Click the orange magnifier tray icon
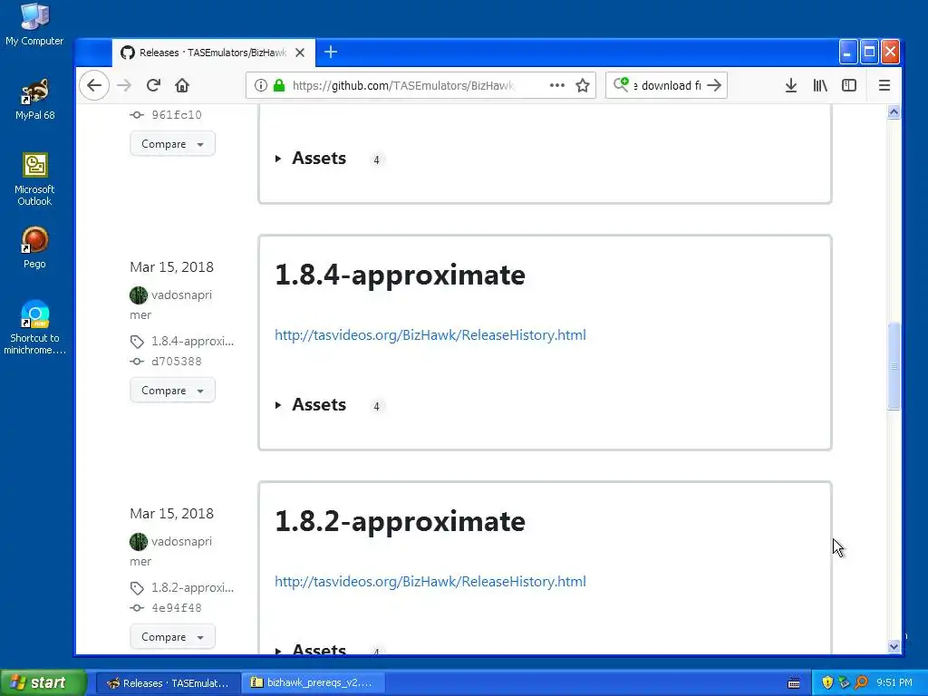This screenshot has width=928, height=696. point(861,683)
